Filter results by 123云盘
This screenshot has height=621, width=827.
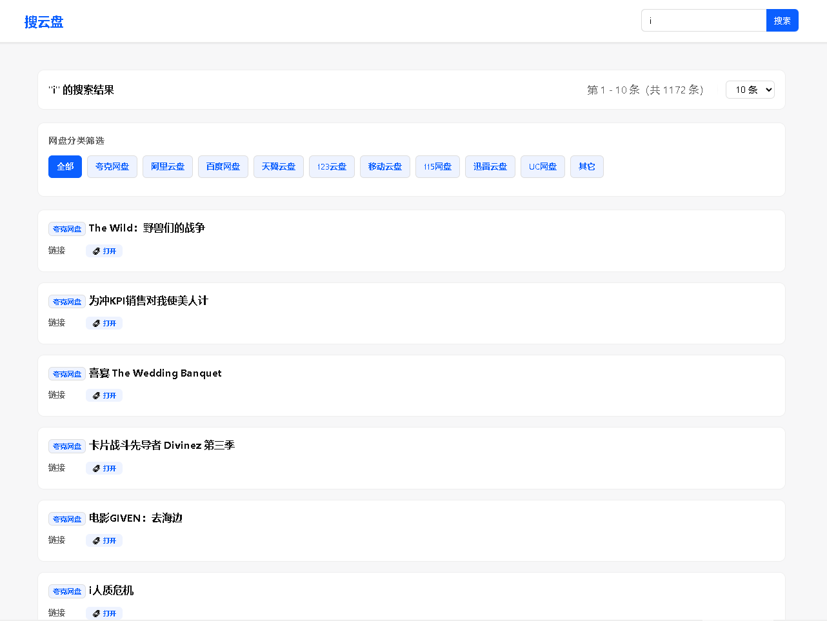click(x=332, y=166)
